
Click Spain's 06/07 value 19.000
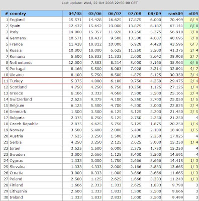pos(115,26)
